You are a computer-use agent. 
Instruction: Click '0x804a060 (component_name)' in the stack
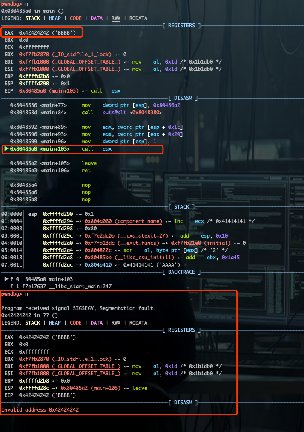(123, 221)
